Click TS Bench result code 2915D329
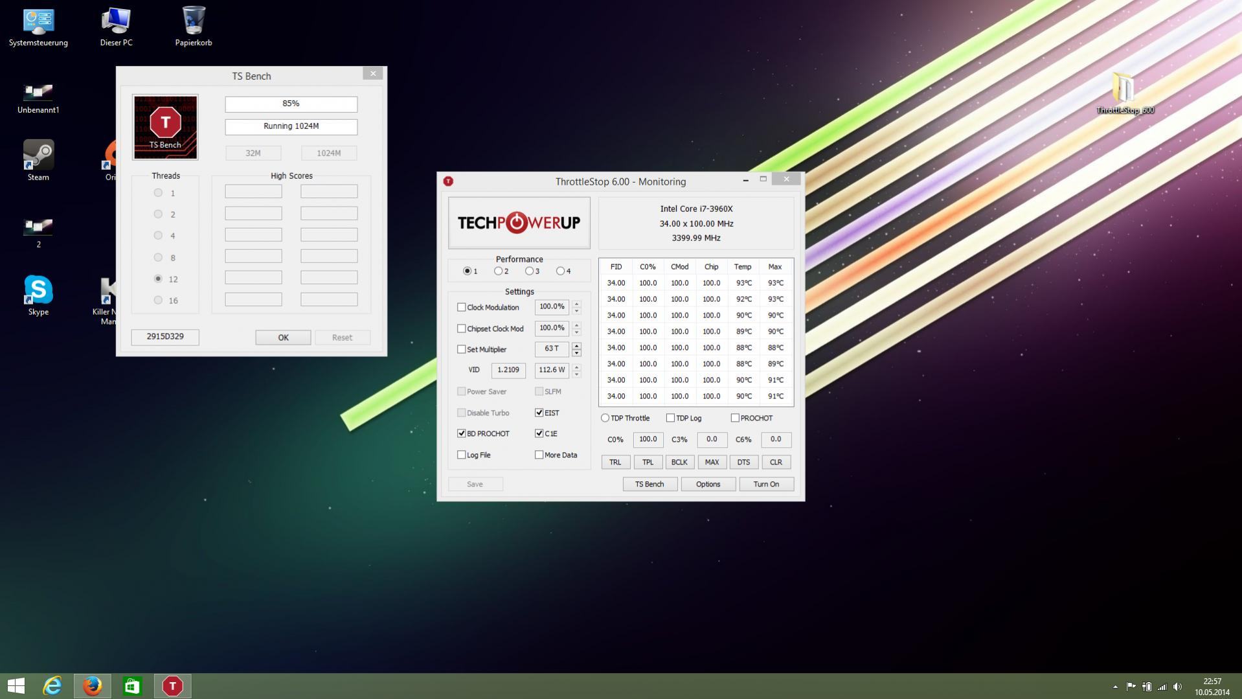 pos(165,337)
